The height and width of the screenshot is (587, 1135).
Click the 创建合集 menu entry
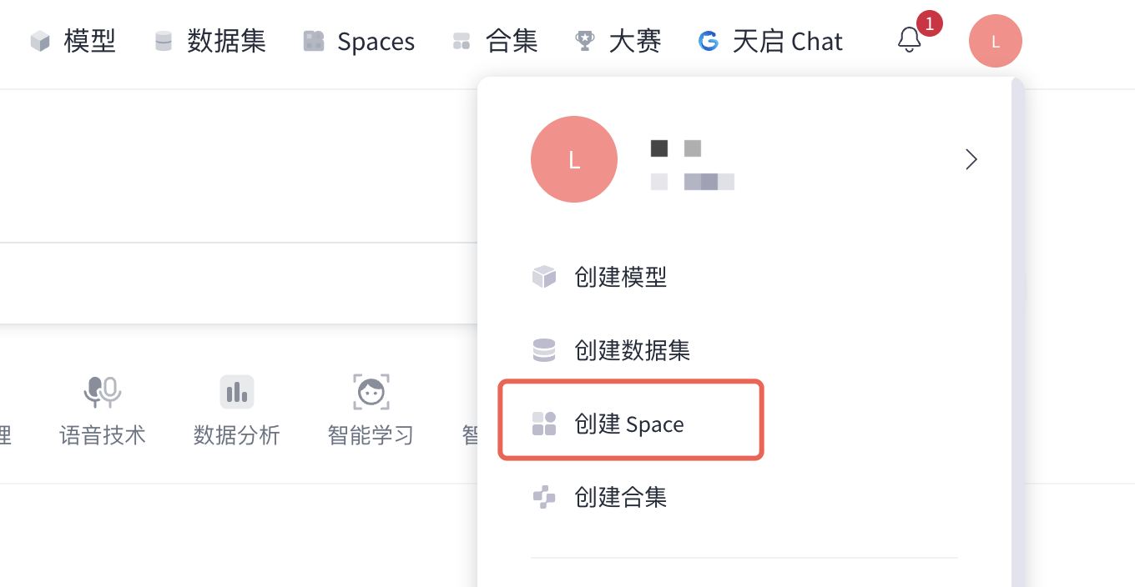pyautogui.click(x=621, y=498)
